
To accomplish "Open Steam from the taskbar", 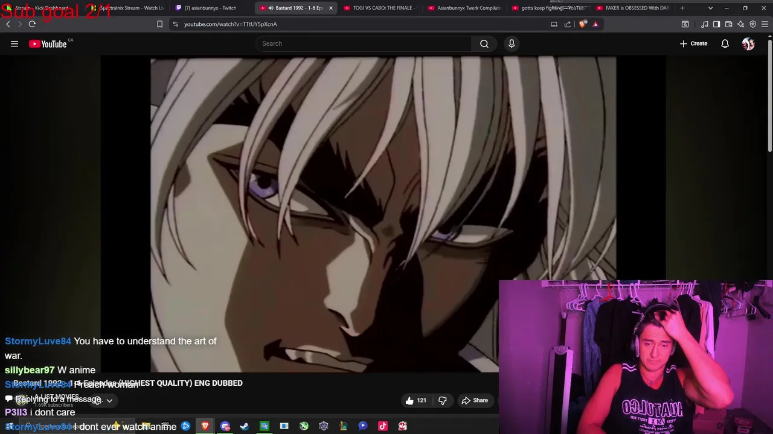I will pos(245,426).
